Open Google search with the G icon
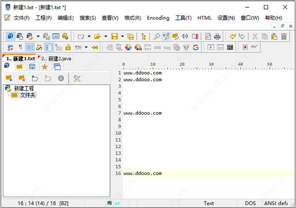296x208 pixels. click(x=196, y=47)
